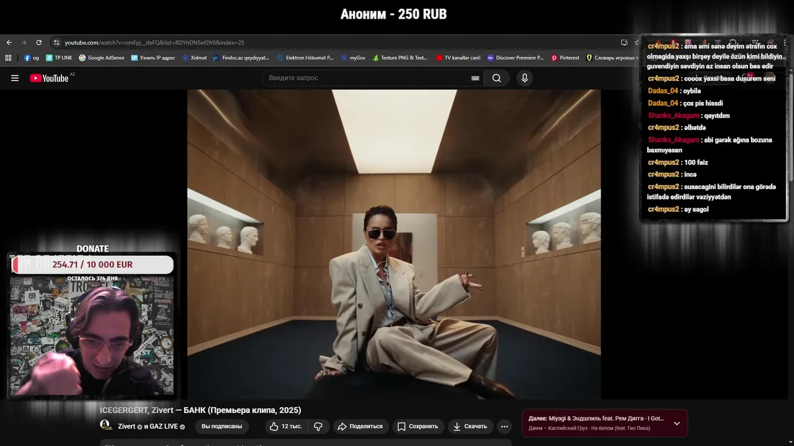This screenshot has width=794, height=446.
Task: Open the Discover Premiere Pro bookmark
Action: pyautogui.click(x=515, y=58)
